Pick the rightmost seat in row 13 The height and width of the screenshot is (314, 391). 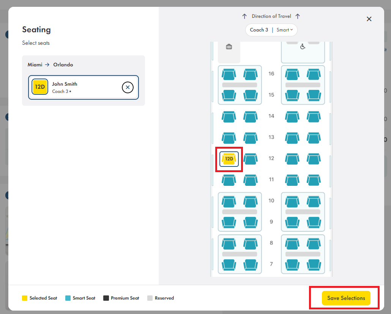(x=314, y=138)
